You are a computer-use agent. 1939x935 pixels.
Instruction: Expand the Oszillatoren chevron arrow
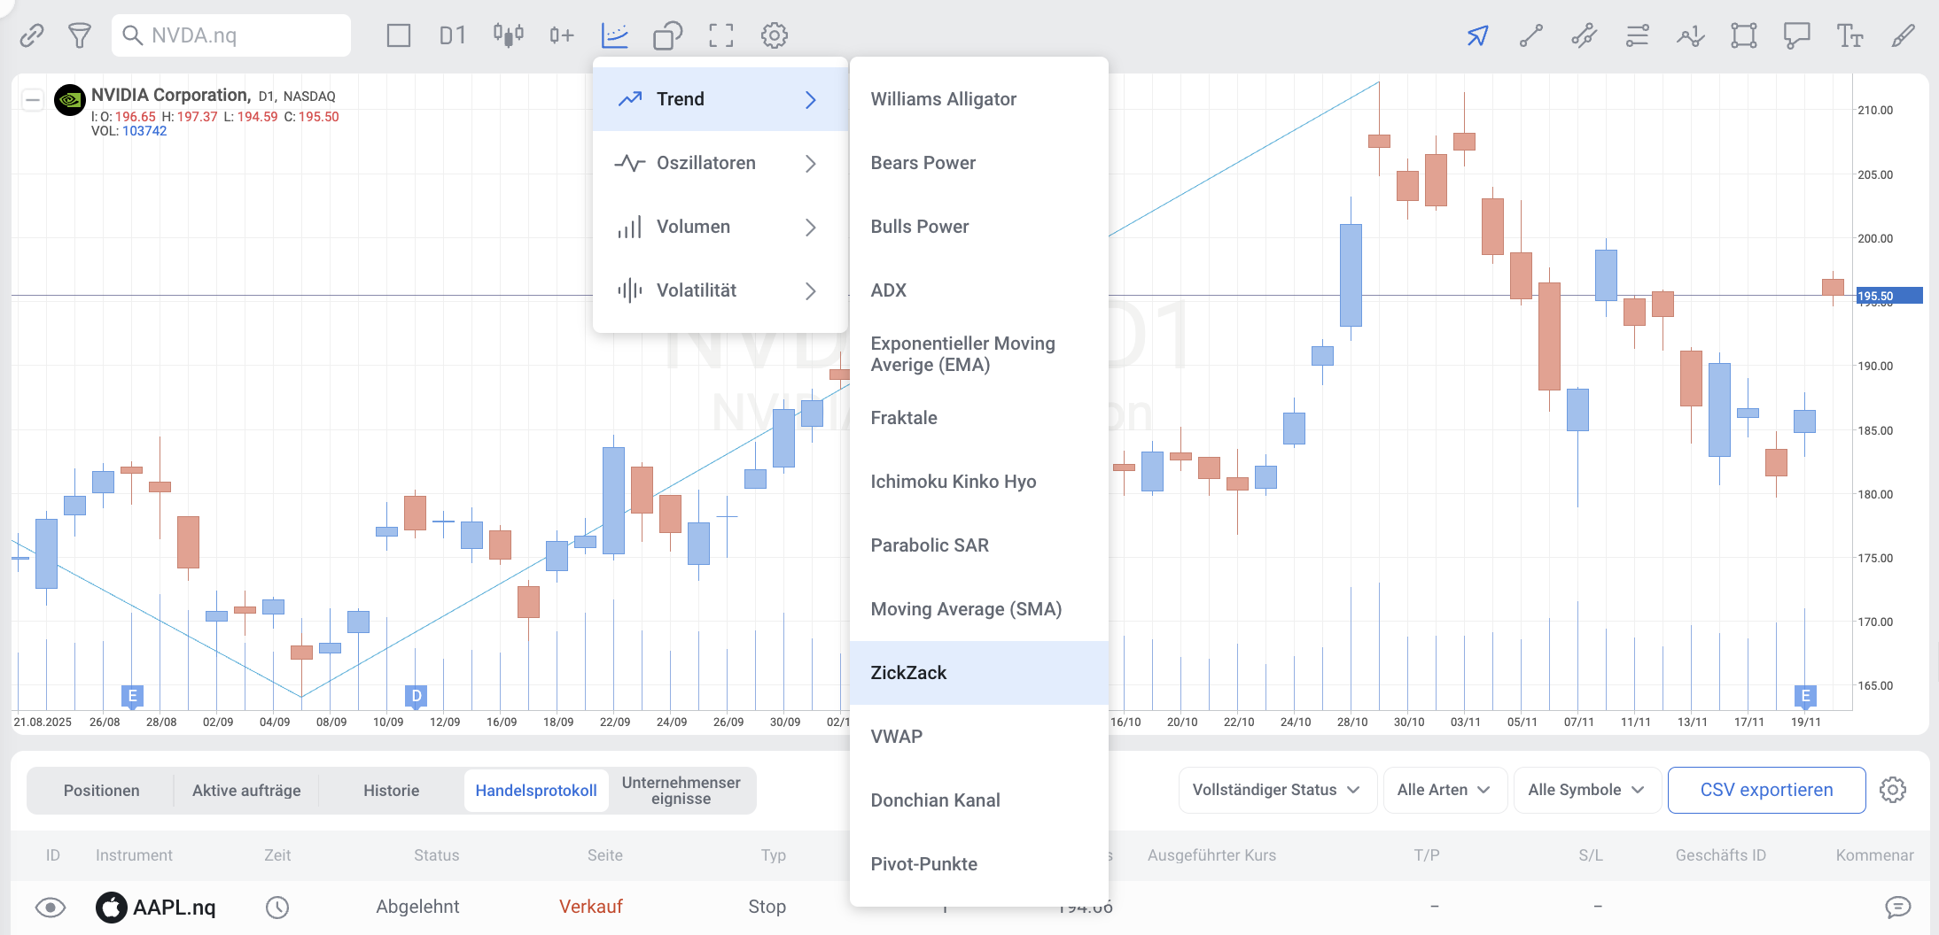click(810, 163)
